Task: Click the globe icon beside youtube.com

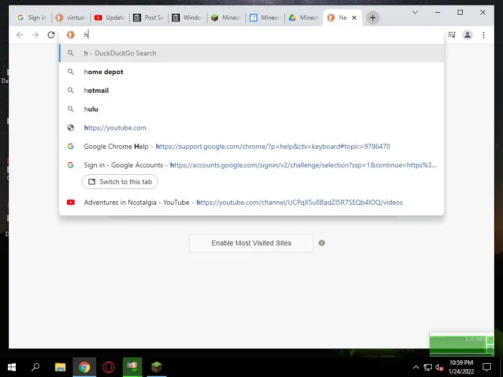Action: click(71, 128)
